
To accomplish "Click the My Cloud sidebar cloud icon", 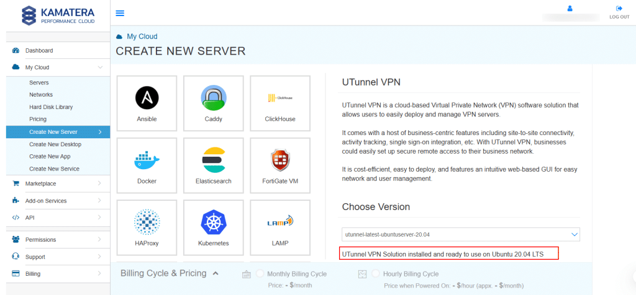I will (16, 67).
